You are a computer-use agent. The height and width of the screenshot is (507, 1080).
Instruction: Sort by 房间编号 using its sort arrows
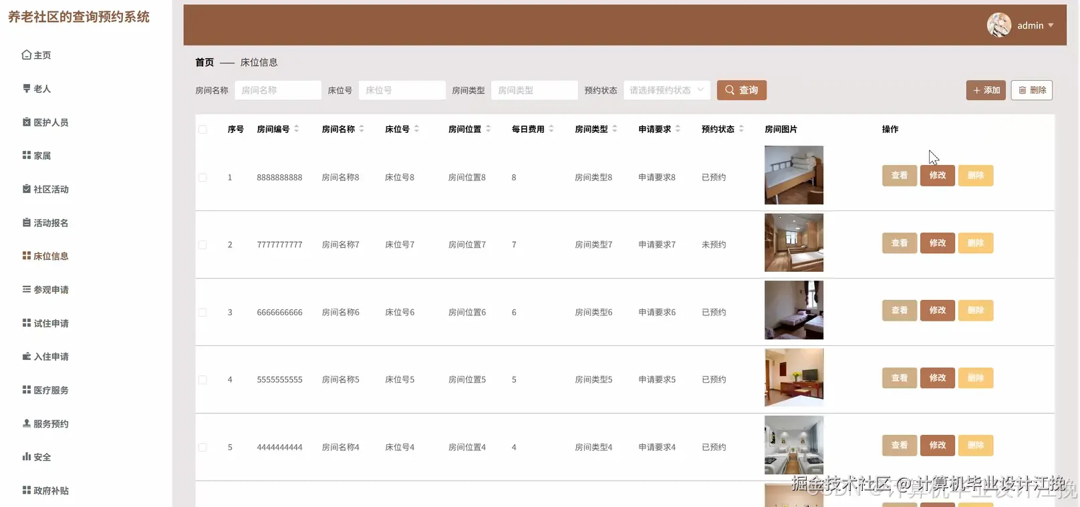(x=297, y=129)
